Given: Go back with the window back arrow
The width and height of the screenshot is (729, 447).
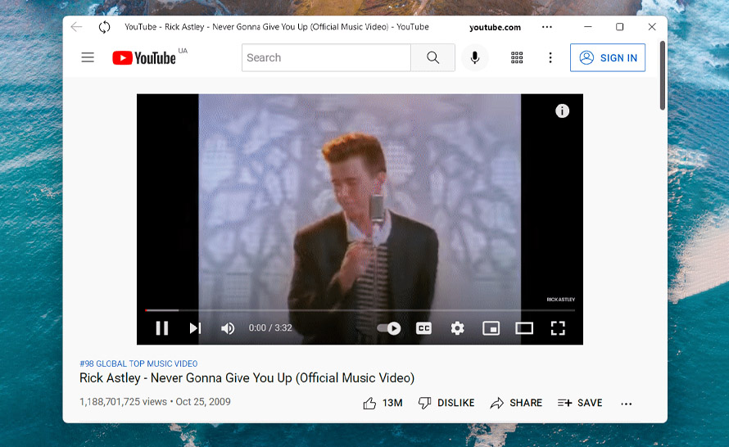Looking at the screenshot, I should tap(76, 27).
